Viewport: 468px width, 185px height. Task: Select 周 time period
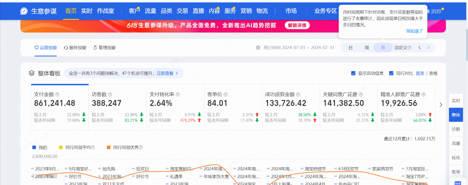[x=367, y=47]
